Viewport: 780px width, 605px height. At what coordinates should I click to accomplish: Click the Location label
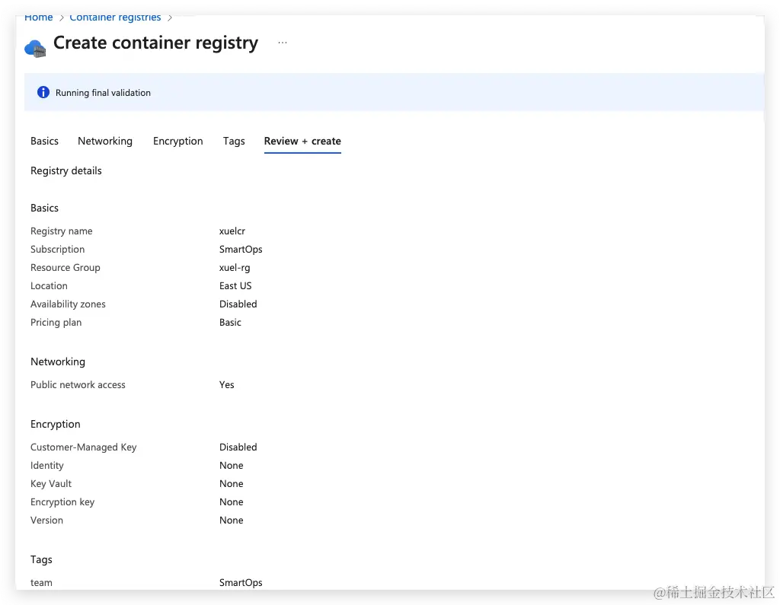tap(49, 286)
